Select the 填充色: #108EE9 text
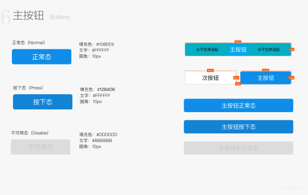 pos(96,44)
